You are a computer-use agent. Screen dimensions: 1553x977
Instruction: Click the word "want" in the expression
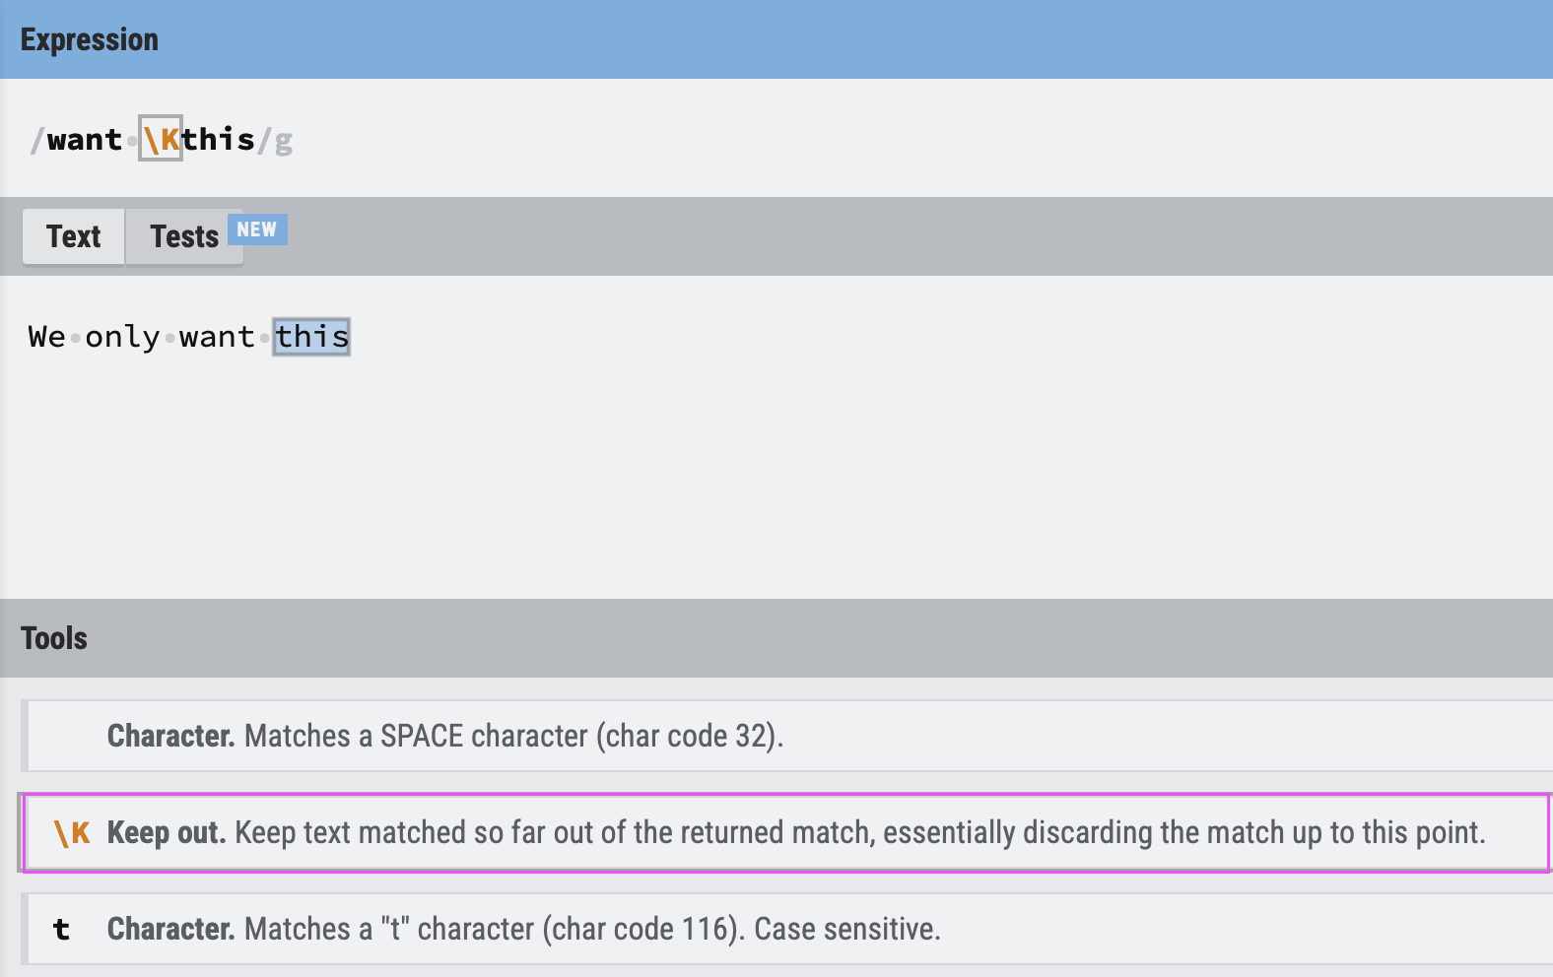pos(85,140)
